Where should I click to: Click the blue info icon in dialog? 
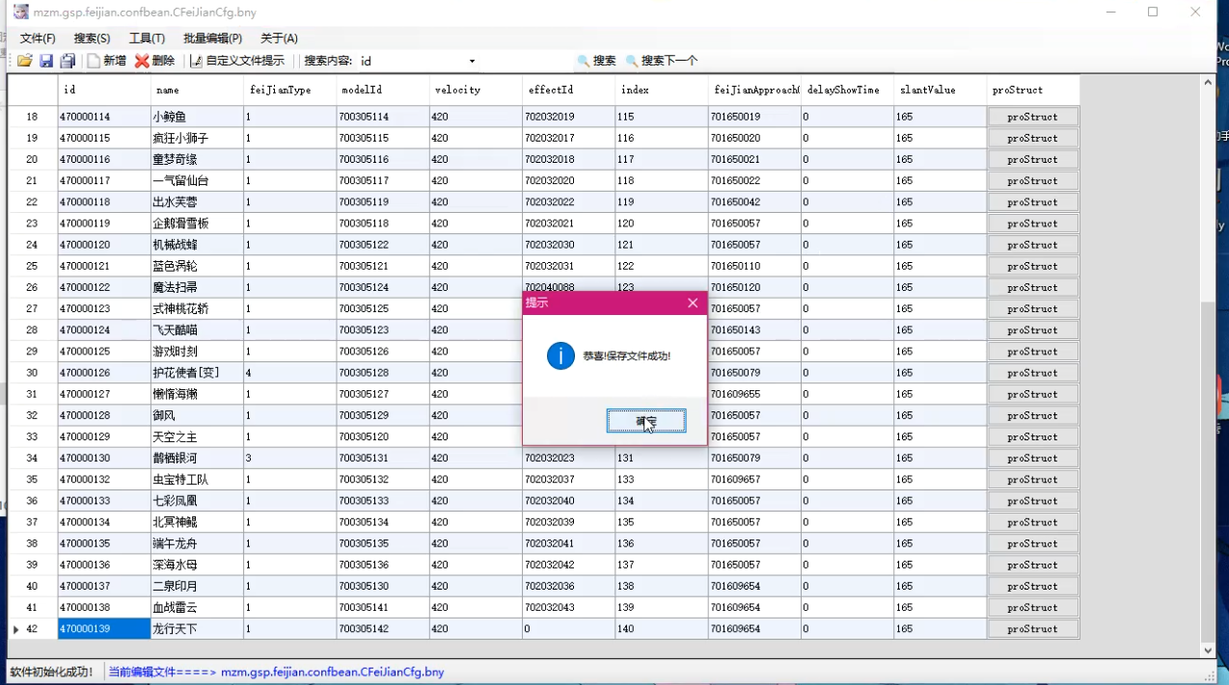pyautogui.click(x=560, y=356)
